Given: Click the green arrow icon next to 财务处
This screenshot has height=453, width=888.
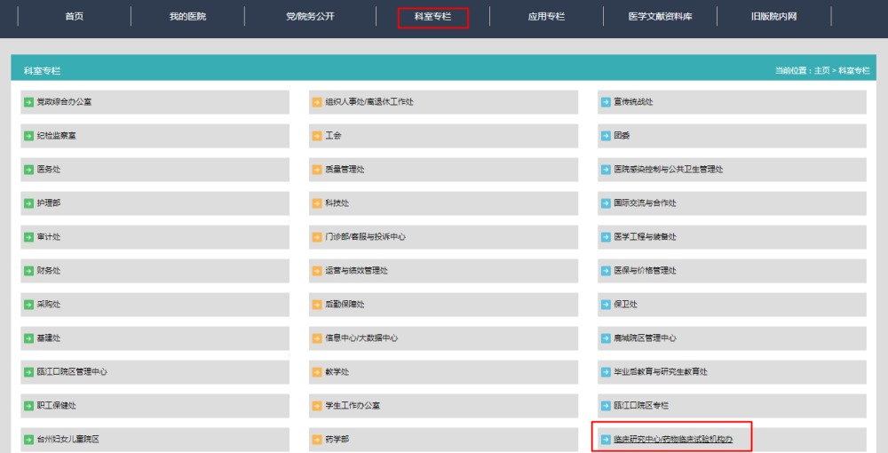Looking at the screenshot, I should (28, 271).
